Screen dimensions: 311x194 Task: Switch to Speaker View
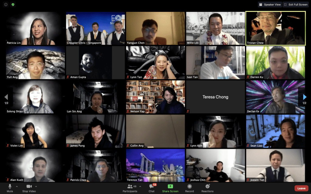(270, 5)
